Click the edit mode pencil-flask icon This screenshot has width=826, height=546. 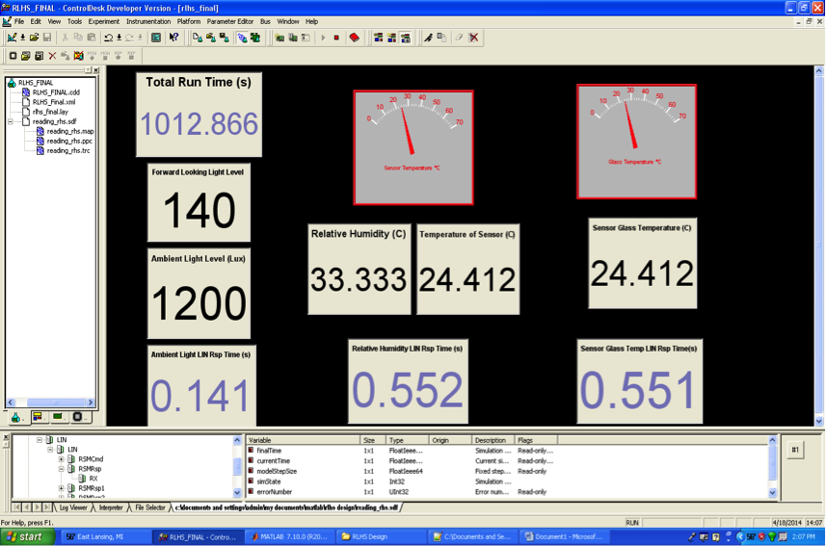242,38
